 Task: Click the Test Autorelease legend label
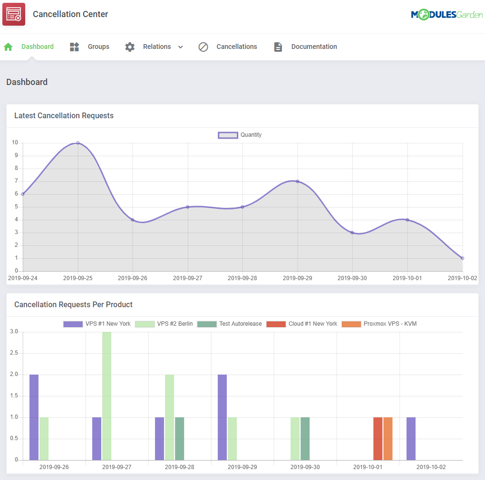pyautogui.click(x=241, y=324)
